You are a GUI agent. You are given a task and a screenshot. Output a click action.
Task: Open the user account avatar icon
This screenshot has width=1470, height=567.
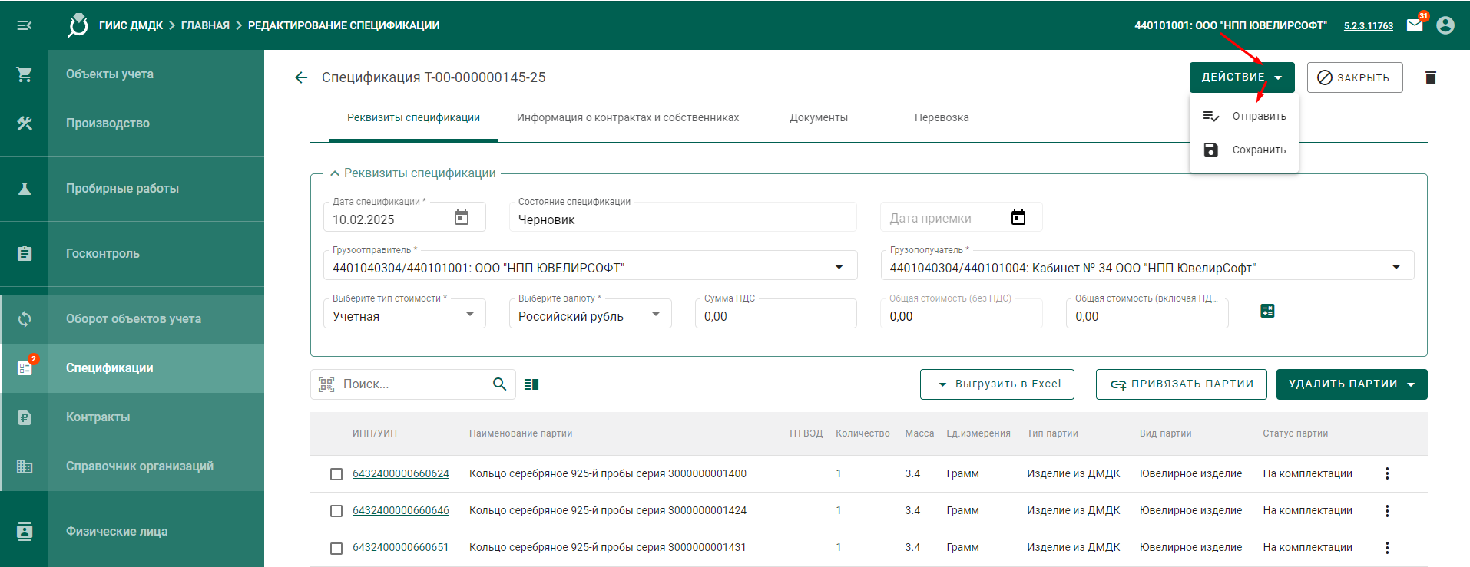coord(1445,25)
